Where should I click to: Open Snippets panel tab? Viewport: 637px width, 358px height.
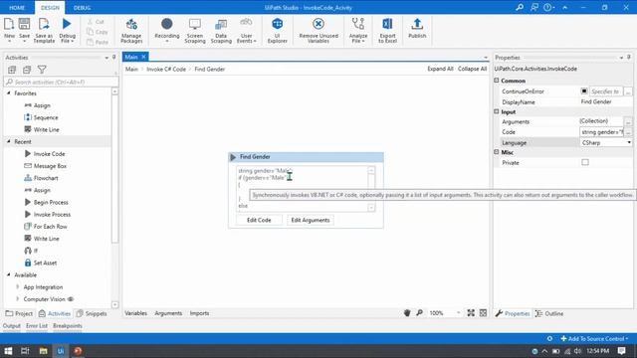(92, 313)
